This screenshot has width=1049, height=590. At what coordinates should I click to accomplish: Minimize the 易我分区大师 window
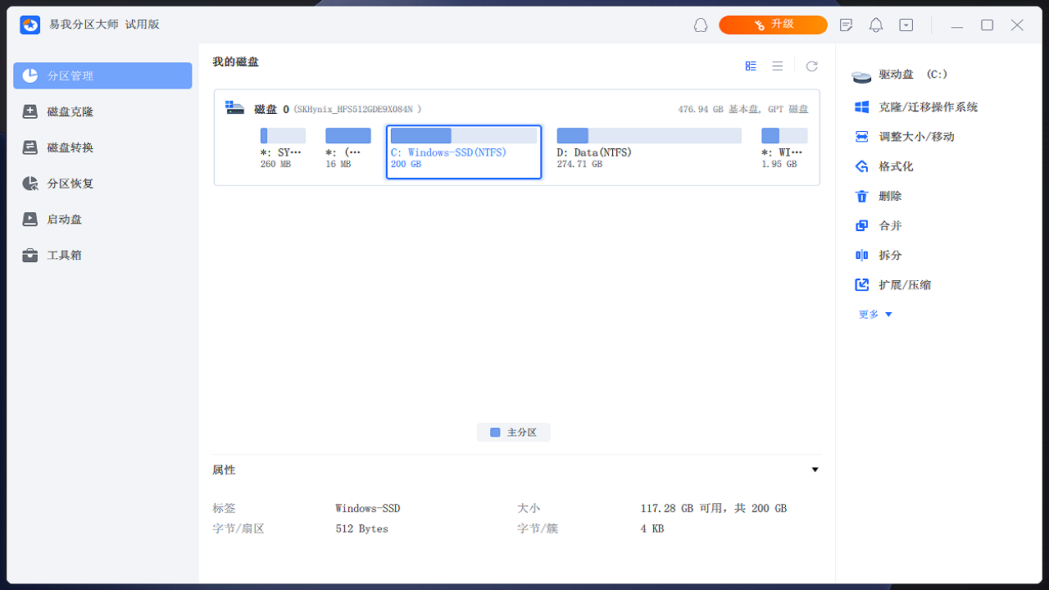pyautogui.click(x=957, y=25)
